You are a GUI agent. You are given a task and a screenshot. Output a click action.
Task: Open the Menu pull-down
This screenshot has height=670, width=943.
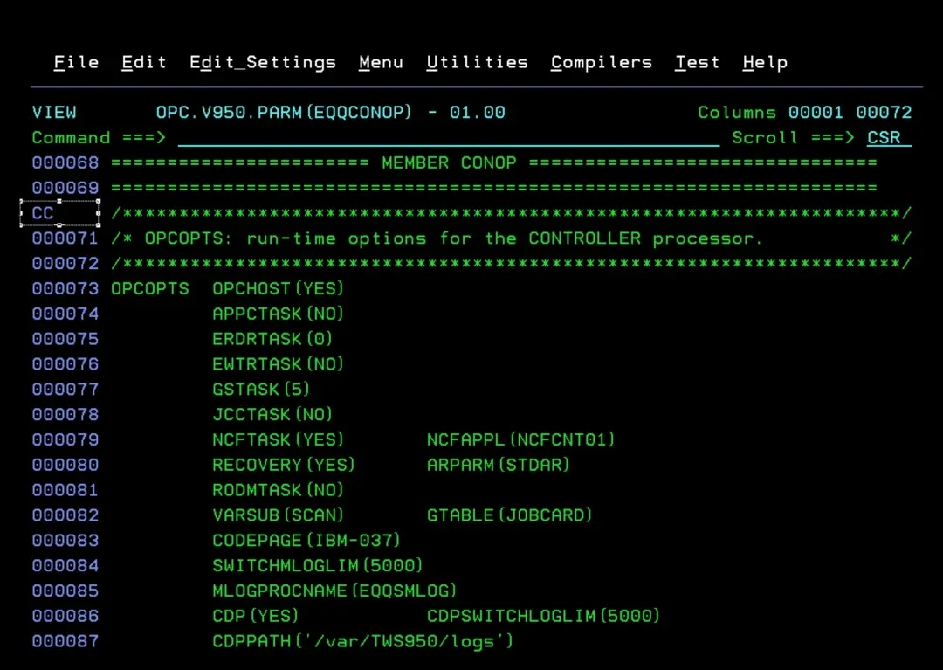click(382, 63)
